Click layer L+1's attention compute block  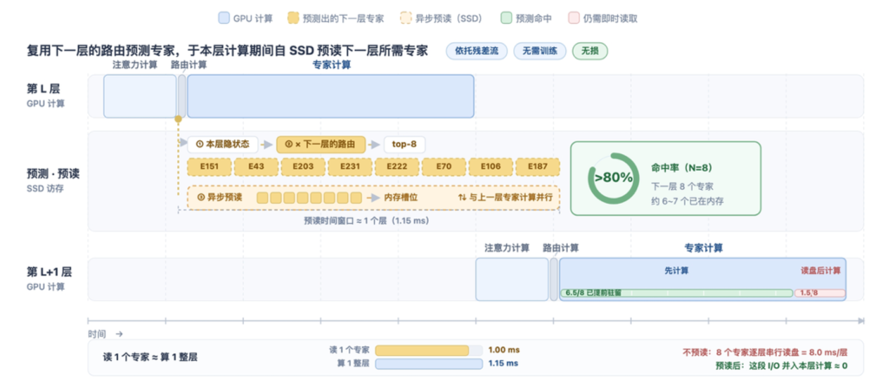click(512, 279)
